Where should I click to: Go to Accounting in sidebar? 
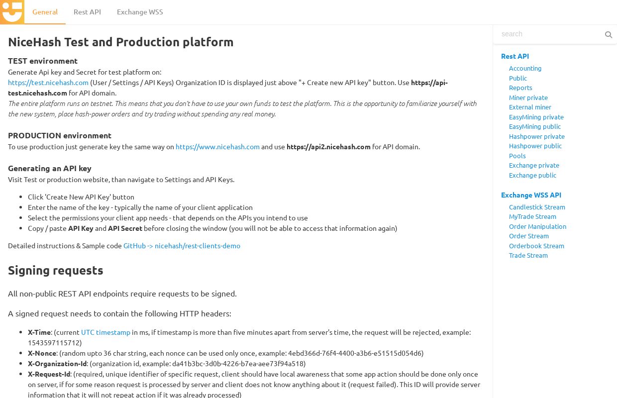point(525,68)
